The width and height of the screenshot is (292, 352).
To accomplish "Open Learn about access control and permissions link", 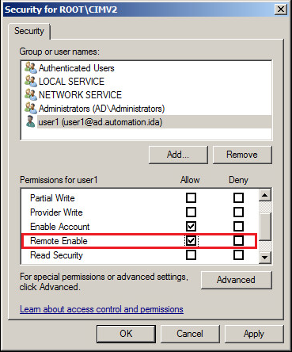I will pos(101,309).
